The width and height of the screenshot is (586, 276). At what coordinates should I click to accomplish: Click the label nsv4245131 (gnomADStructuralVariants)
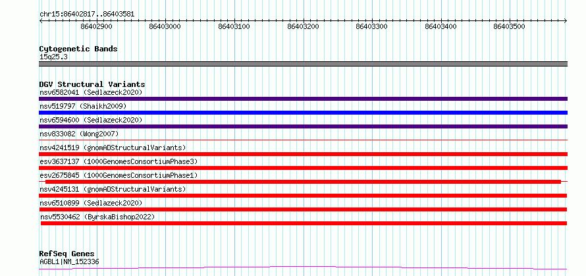coord(113,189)
